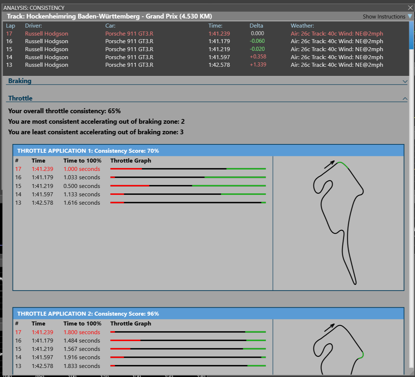This screenshot has height=377, width=415.
Task: Open the Show Instructions dropdown arrow
Action: (410, 16)
